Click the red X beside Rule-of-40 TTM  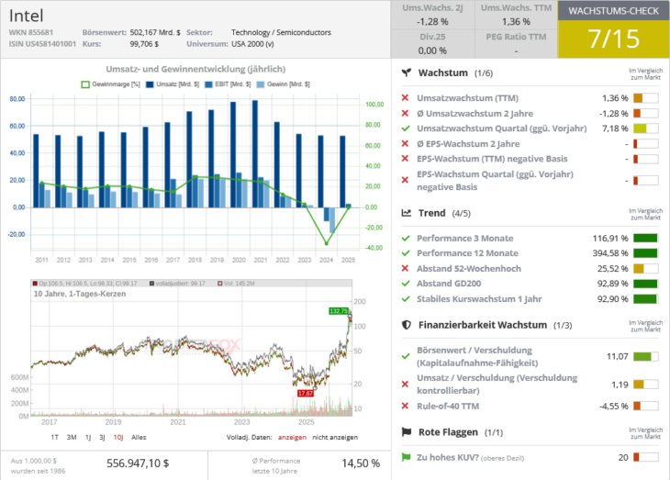point(405,406)
